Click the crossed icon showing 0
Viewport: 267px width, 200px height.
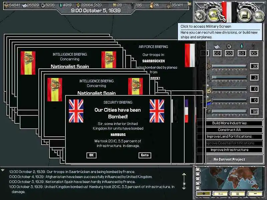[x=96, y=5]
